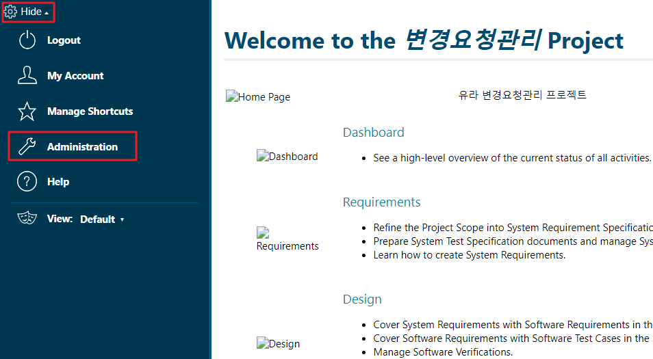The image size is (653, 359).
Task: Click the Design image placeholder
Action: pyautogui.click(x=278, y=344)
